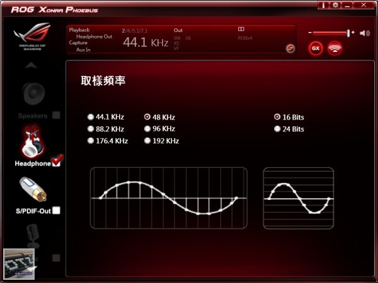The height and width of the screenshot is (283, 378).
Task: Click the Playback label
Action: [x=79, y=30]
